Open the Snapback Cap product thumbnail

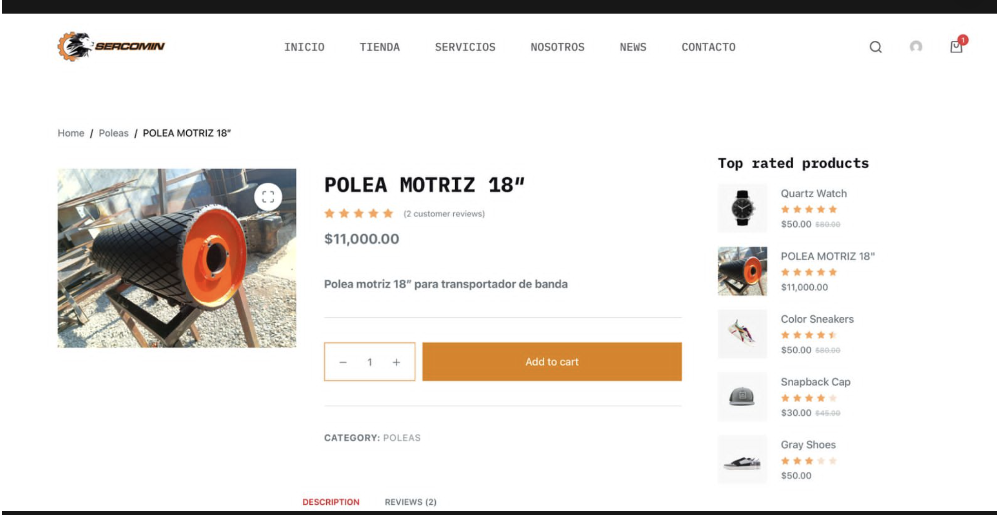point(742,396)
